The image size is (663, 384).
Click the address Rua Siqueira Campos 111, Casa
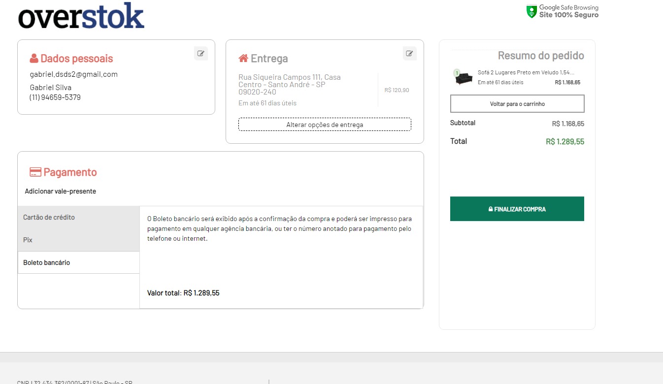[x=290, y=77]
